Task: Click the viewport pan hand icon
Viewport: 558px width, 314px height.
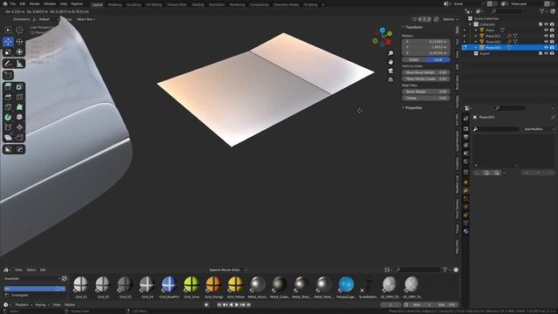Action: [391, 62]
